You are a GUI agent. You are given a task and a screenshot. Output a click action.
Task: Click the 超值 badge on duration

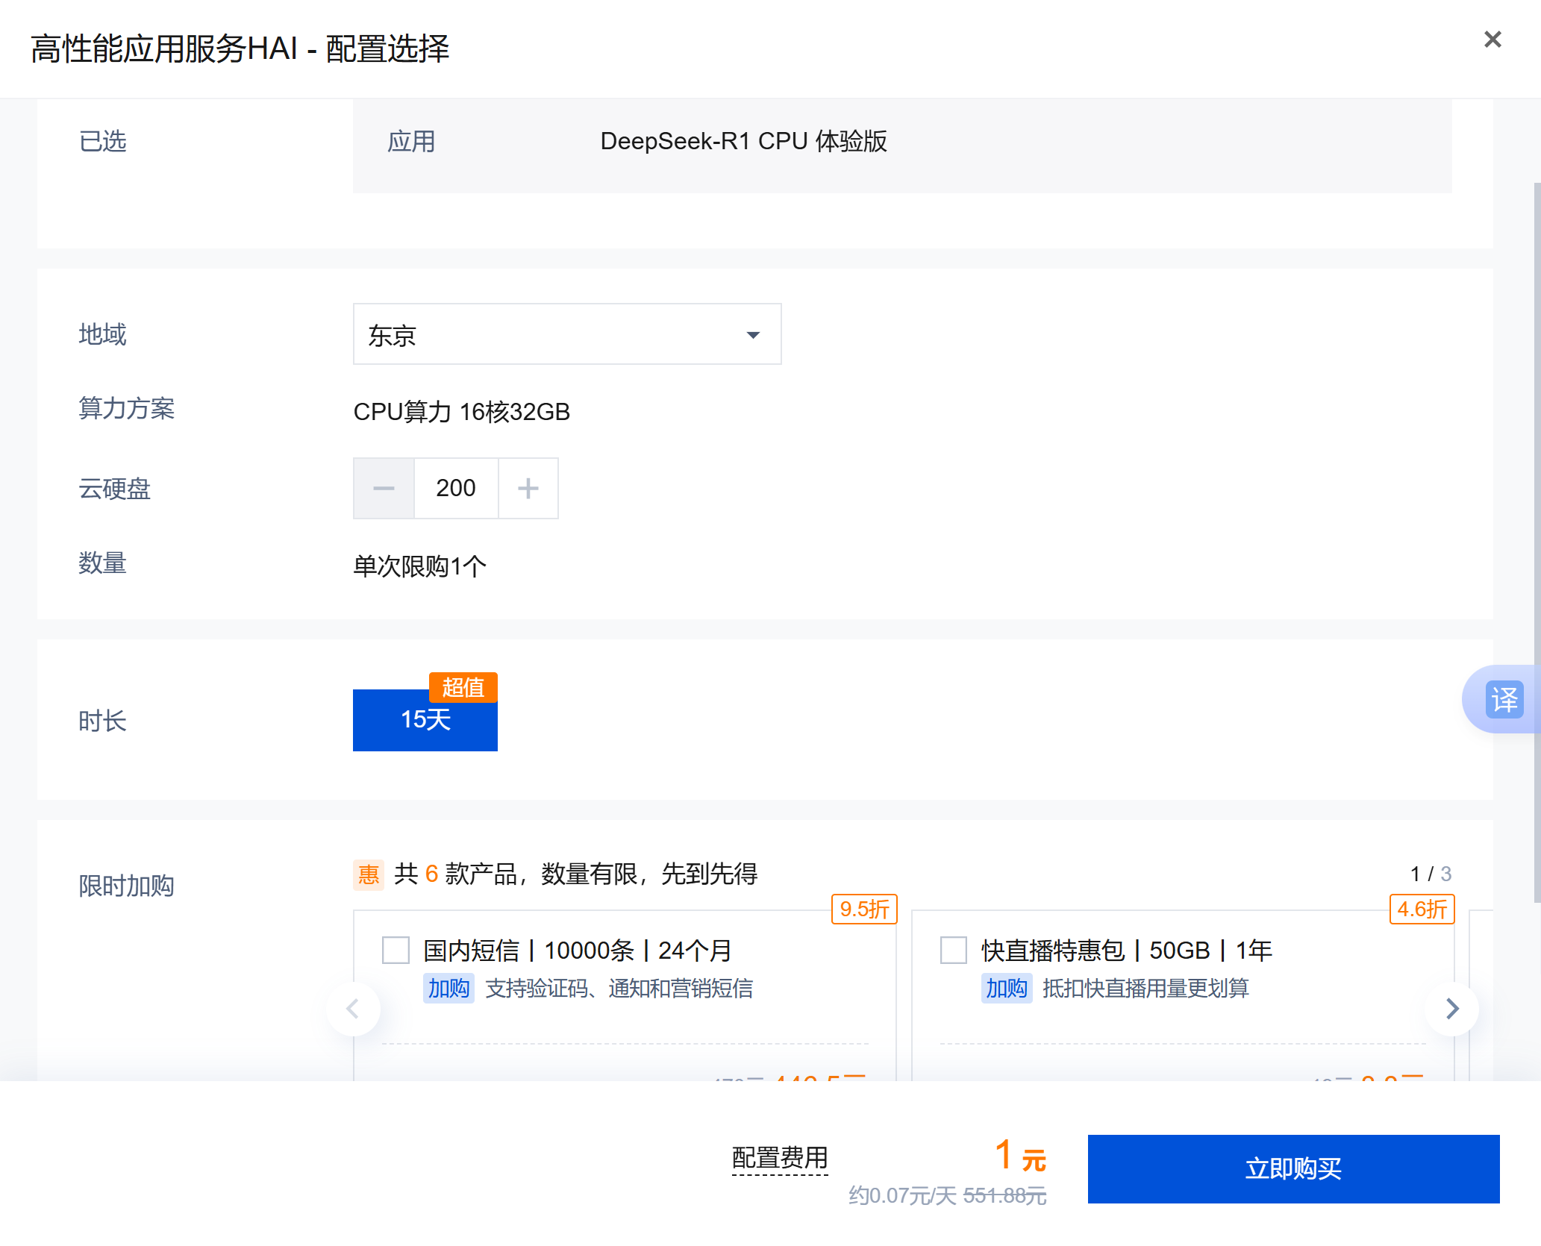point(463,687)
